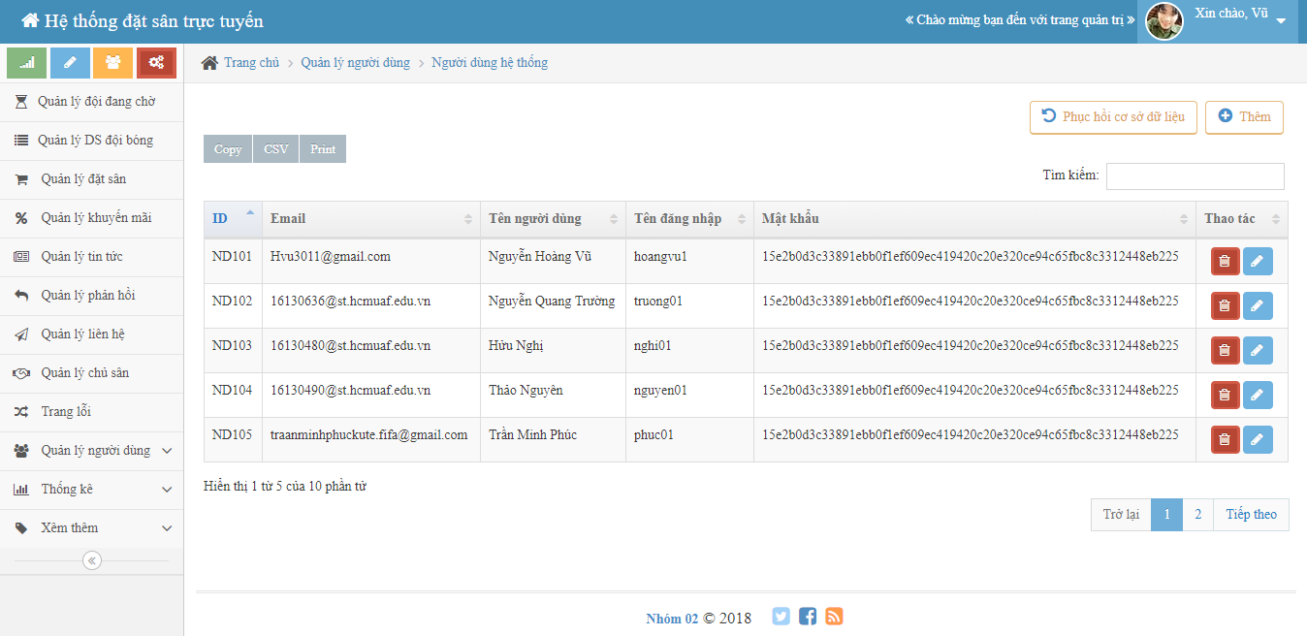Click the Người dùng hệ thống breadcrumb text
Screen dimensions: 1307x636
click(x=490, y=63)
